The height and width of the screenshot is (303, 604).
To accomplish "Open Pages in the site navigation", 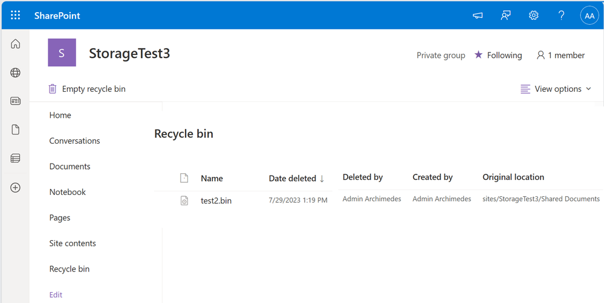I will click(60, 218).
